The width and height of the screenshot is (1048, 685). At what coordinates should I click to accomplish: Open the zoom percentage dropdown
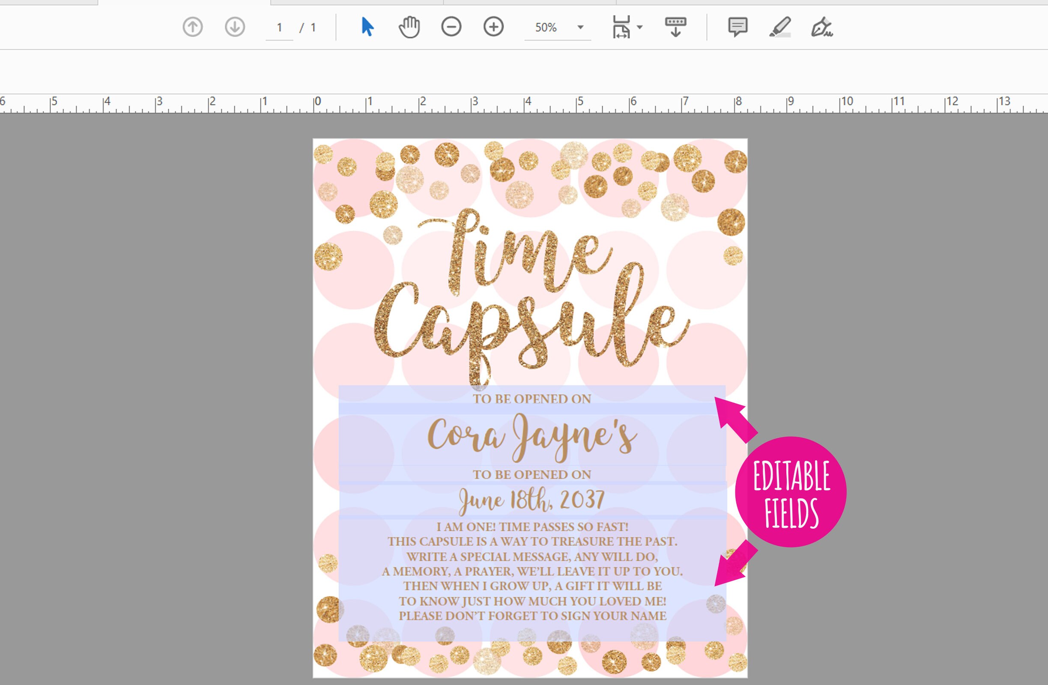point(580,27)
